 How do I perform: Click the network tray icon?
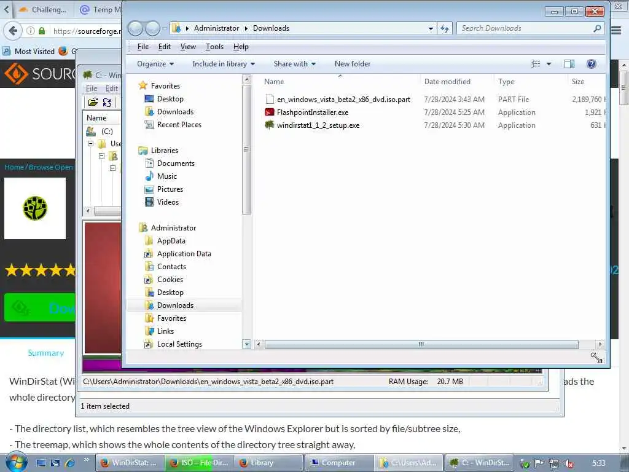point(554,463)
